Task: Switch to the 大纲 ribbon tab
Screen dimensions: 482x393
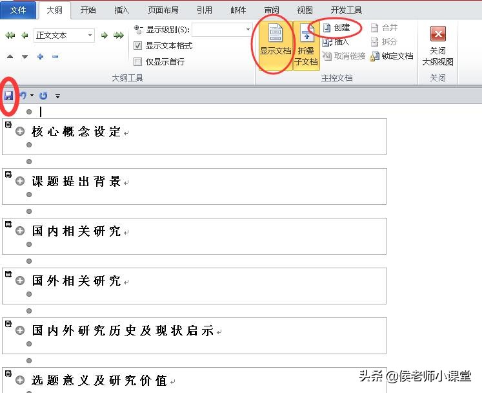Action: coord(54,10)
